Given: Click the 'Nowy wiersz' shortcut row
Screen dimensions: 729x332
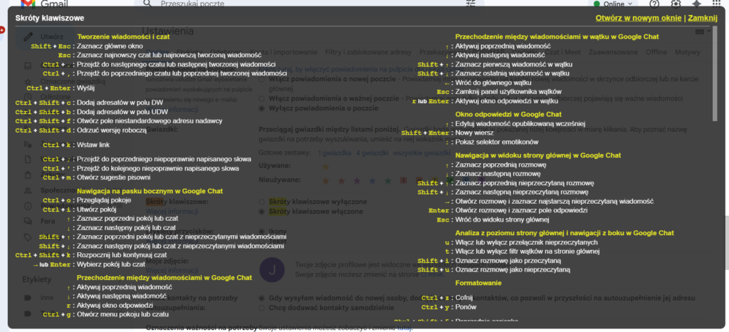Looking at the screenshot, I should pyautogui.click(x=473, y=133).
